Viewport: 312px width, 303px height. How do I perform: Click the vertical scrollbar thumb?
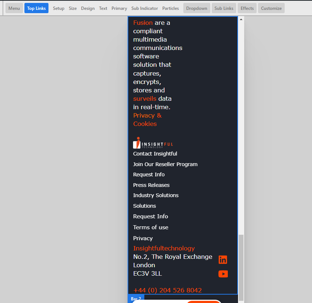(241, 268)
